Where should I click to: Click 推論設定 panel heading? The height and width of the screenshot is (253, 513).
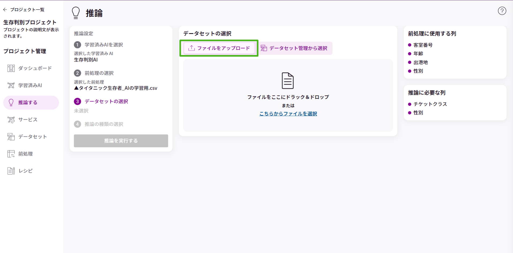tap(83, 34)
